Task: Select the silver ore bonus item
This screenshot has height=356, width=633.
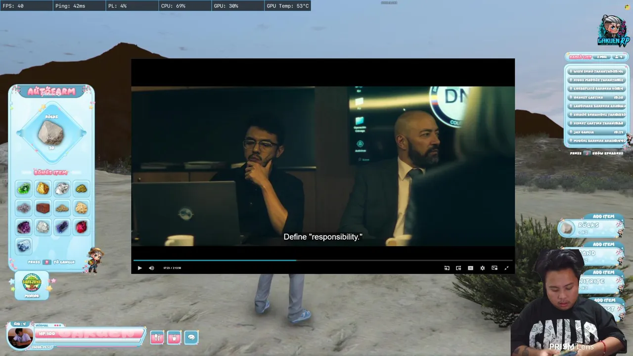Action: 62,188
